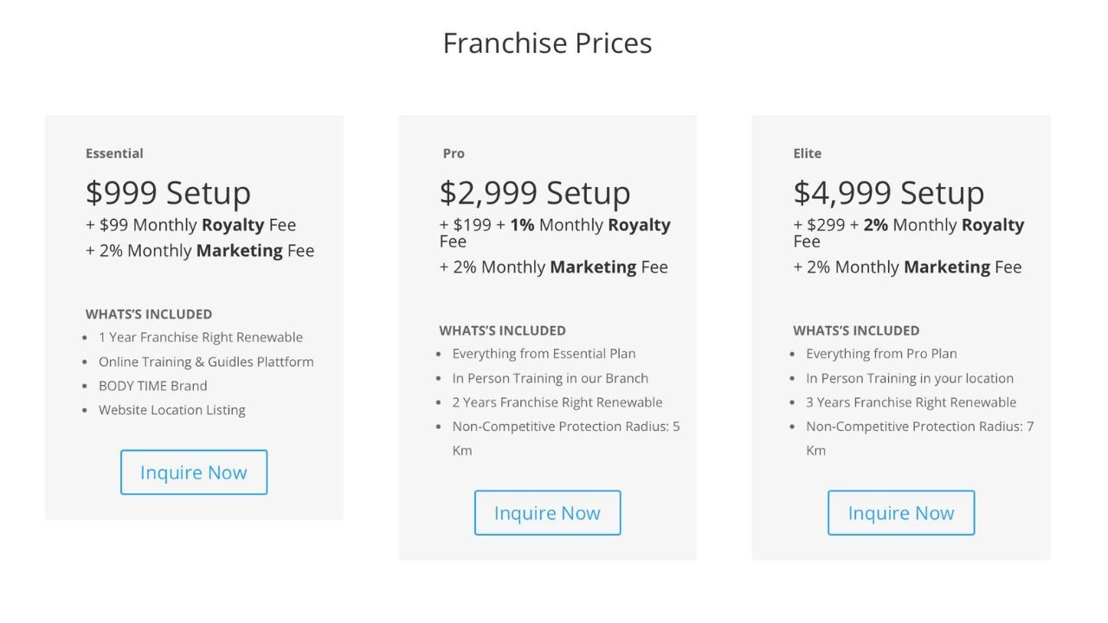Click the BODY TIME Brand list item
Viewport: 1108px width, 623px height.
153,386
